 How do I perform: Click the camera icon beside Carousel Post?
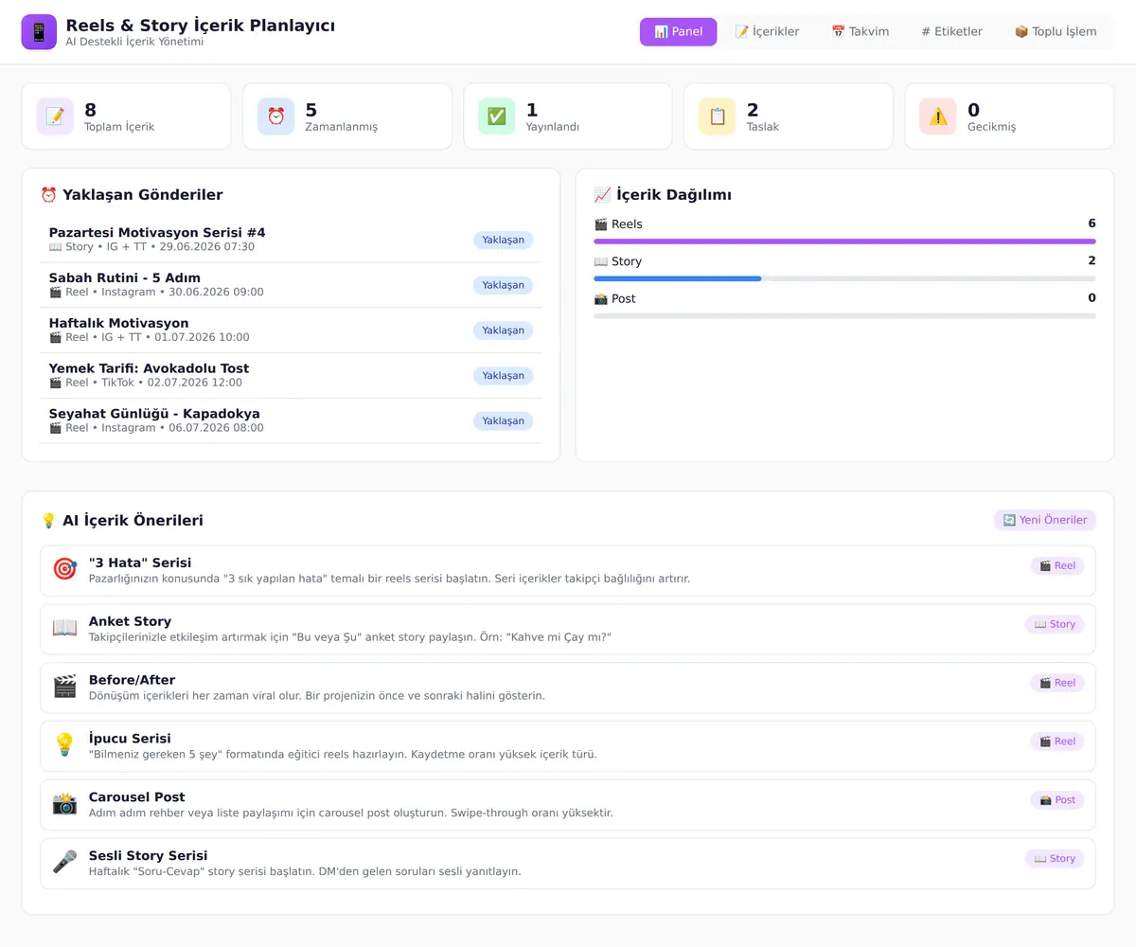pyautogui.click(x=64, y=805)
